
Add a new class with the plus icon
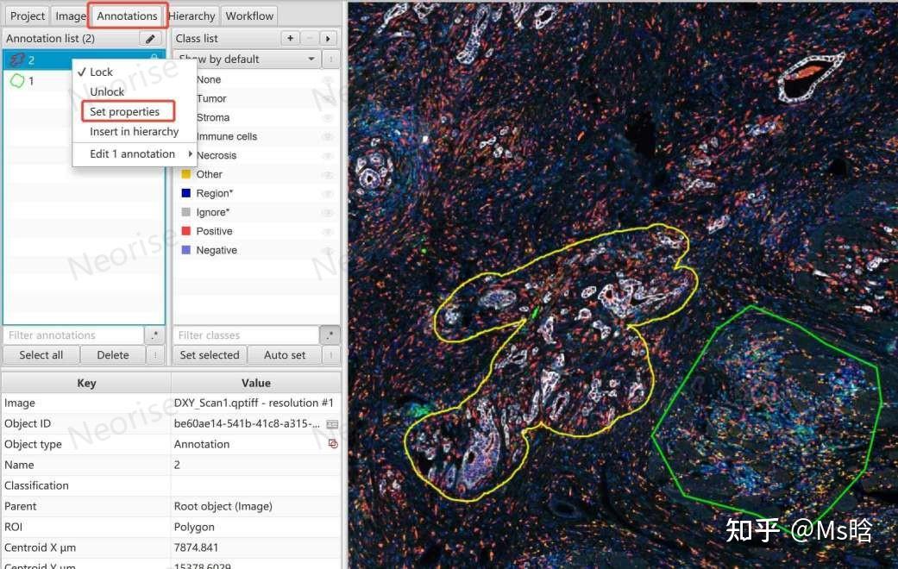(291, 38)
